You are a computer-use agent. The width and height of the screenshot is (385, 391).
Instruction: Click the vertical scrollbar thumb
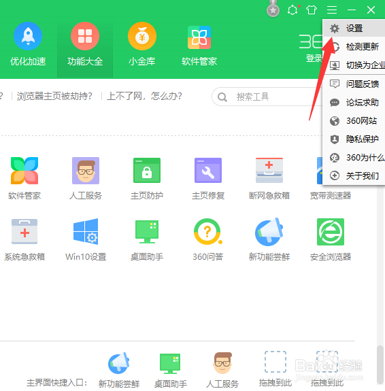pos(380,364)
